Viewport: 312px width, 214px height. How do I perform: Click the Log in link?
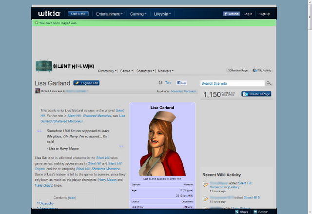pos(248,14)
